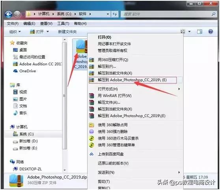Click 计算机 in the address breadcrumb

[44, 14]
